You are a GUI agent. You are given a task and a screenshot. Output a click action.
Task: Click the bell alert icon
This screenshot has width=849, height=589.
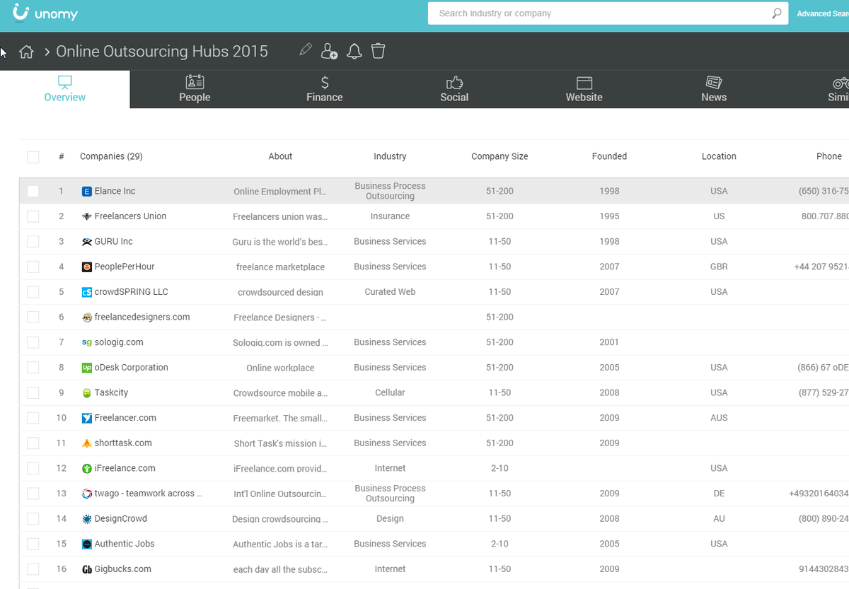click(x=354, y=51)
